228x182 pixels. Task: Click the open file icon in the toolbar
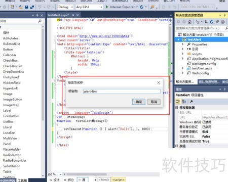(21, 7)
